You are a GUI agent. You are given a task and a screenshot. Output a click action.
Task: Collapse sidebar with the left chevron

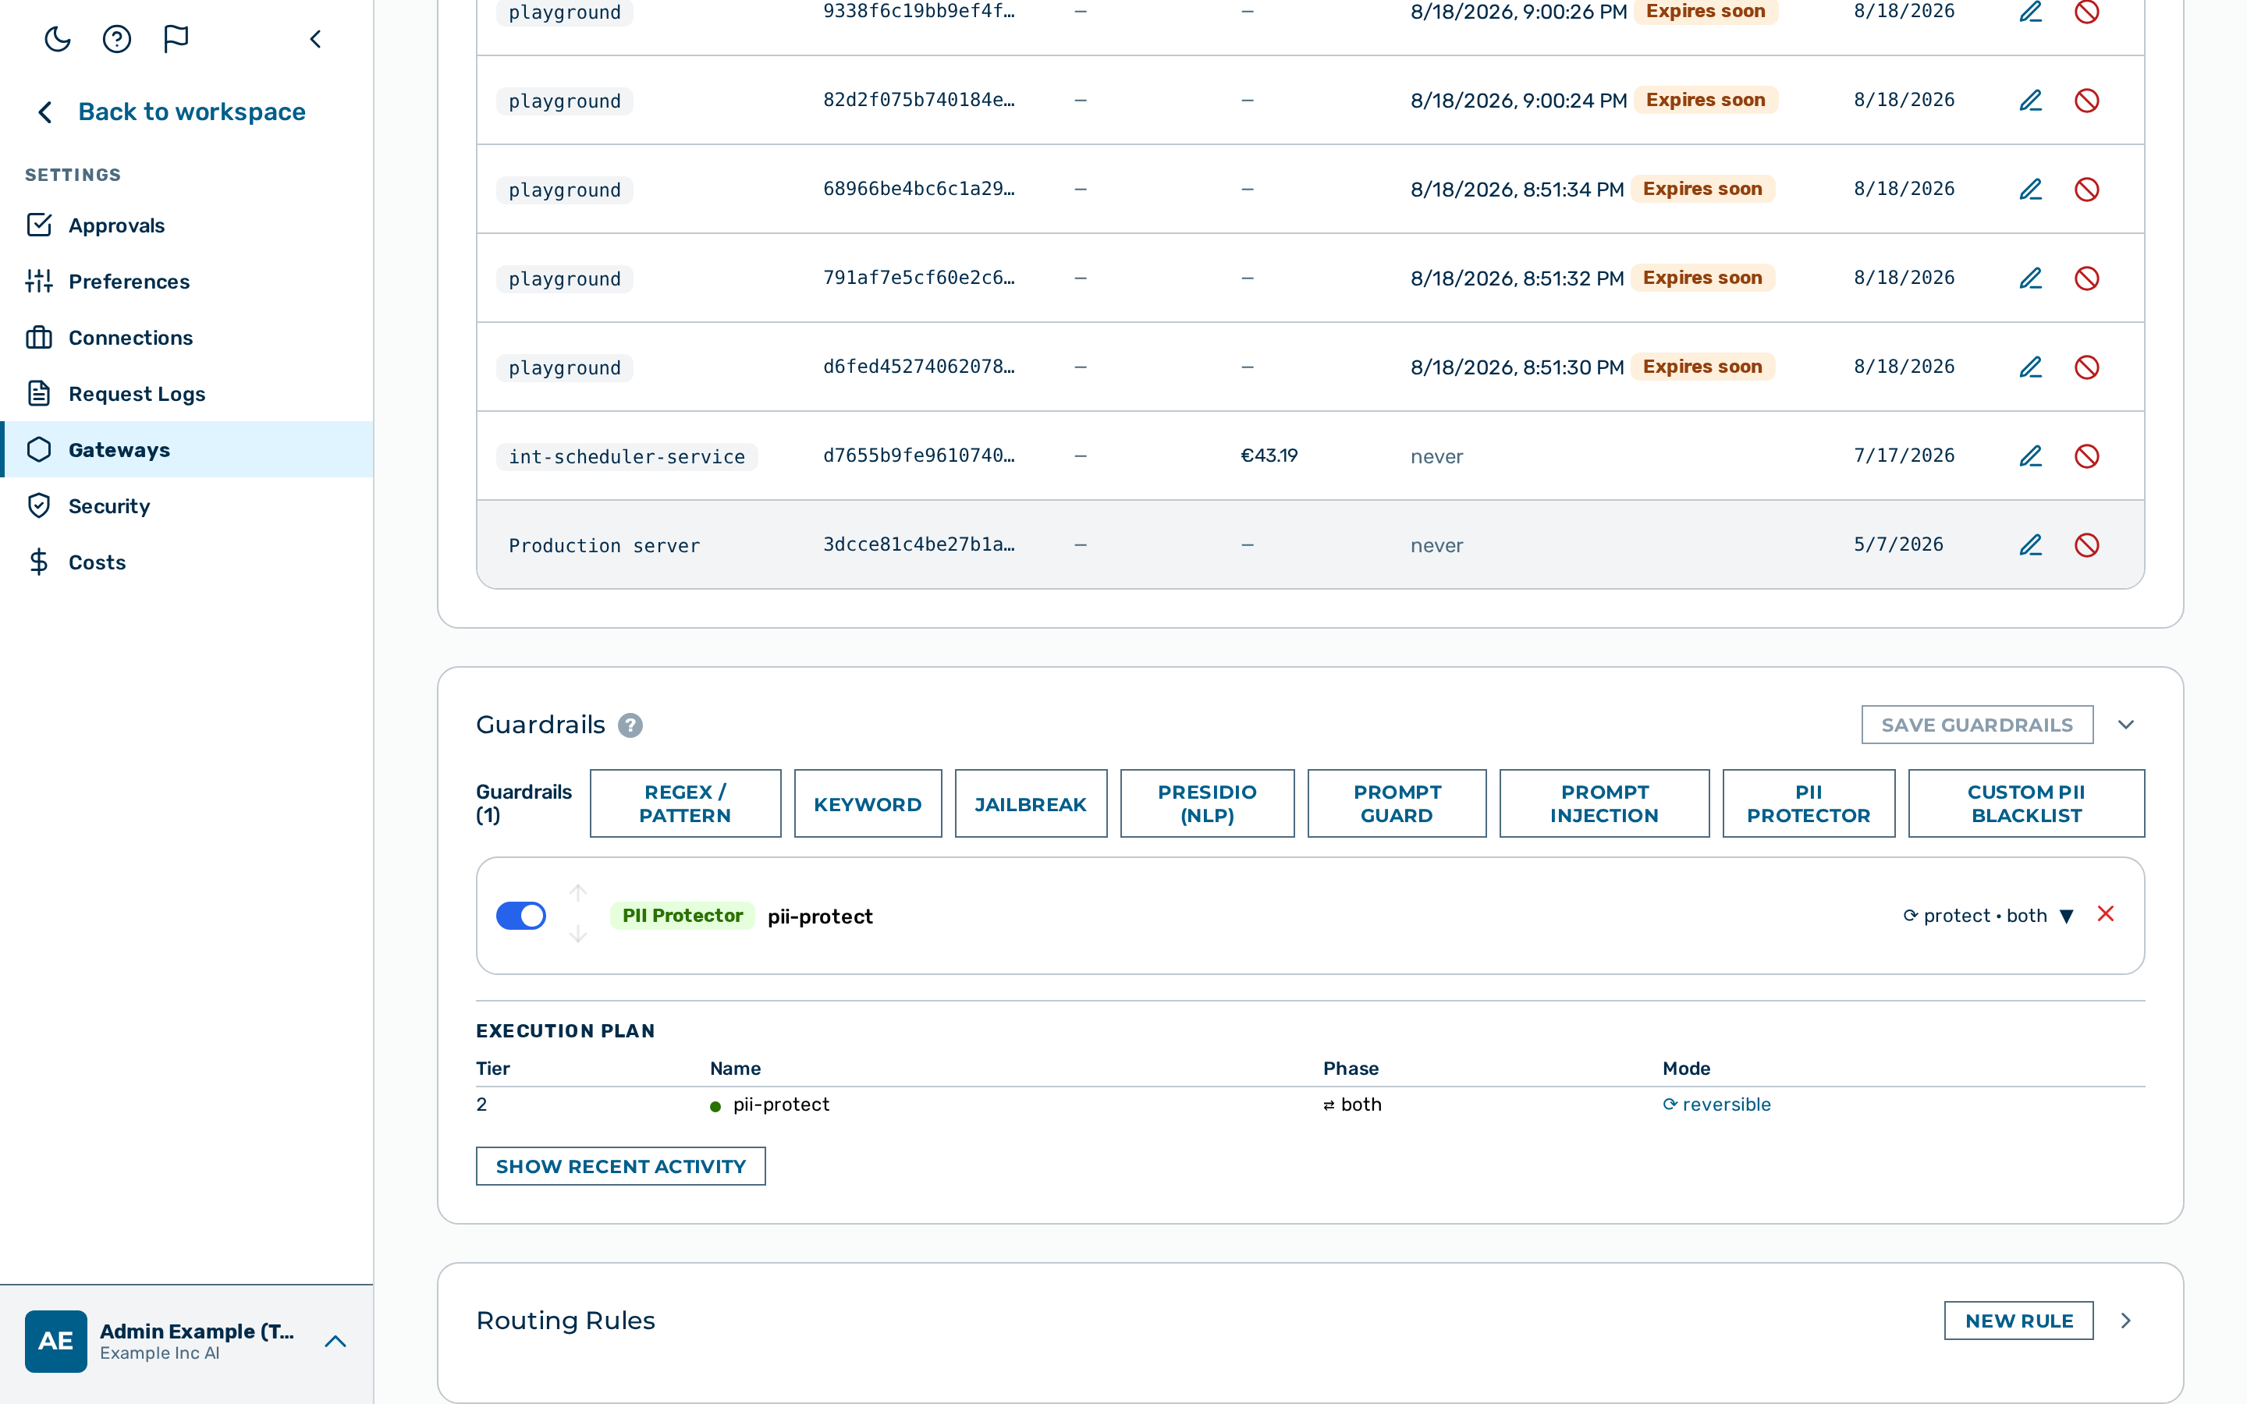[x=316, y=39]
